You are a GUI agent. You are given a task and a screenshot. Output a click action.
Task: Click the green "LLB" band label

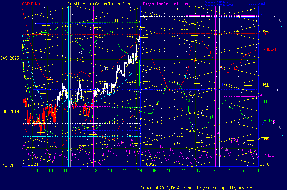(x=262, y=88)
